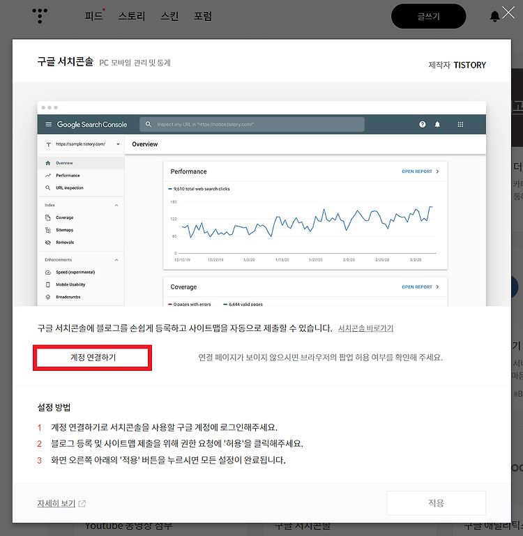Click the Search Console preview image
The width and height of the screenshot is (523, 536).
[261, 204]
